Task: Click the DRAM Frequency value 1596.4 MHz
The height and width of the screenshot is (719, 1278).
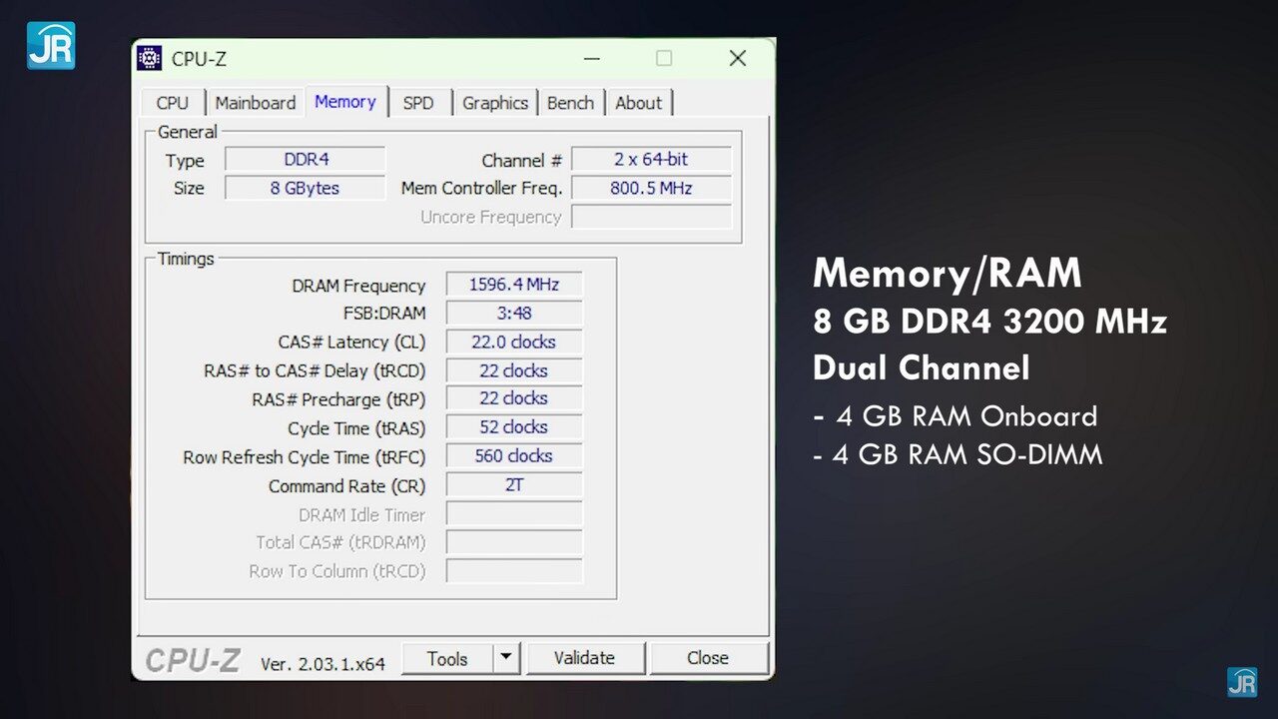Action: (x=514, y=285)
